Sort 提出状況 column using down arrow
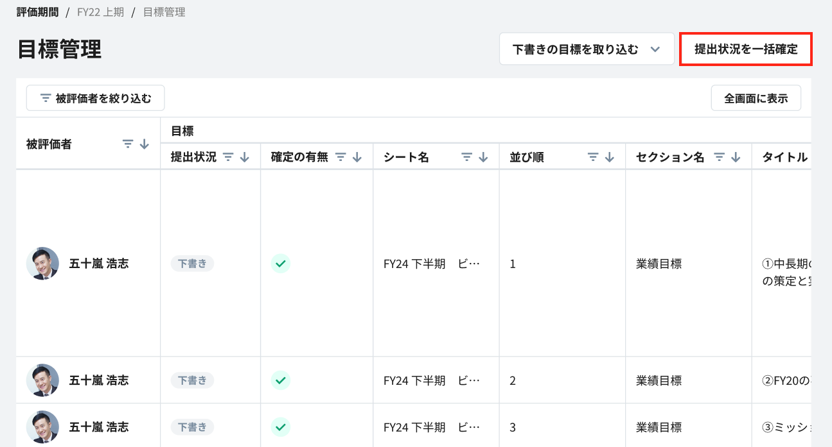This screenshot has height=447, width=832. pos(245,157)
